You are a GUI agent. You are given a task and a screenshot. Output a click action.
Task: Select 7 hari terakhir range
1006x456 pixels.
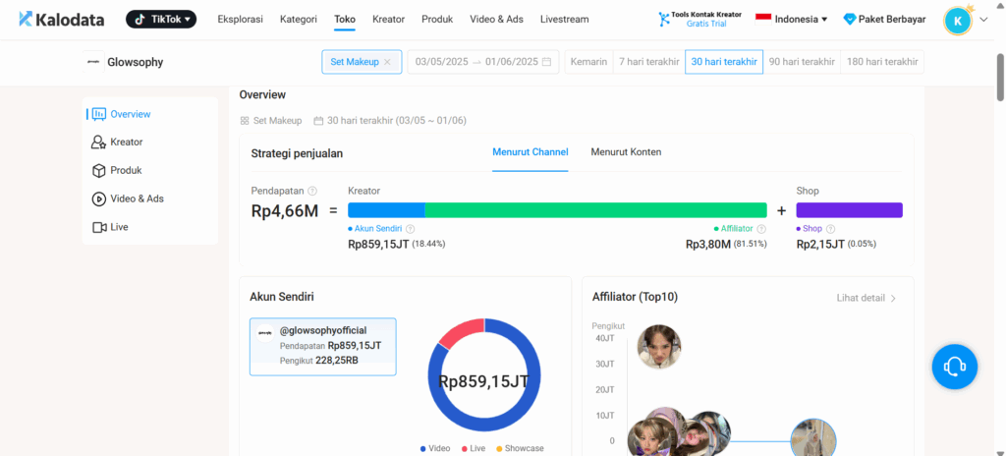[x=648, y=62]
